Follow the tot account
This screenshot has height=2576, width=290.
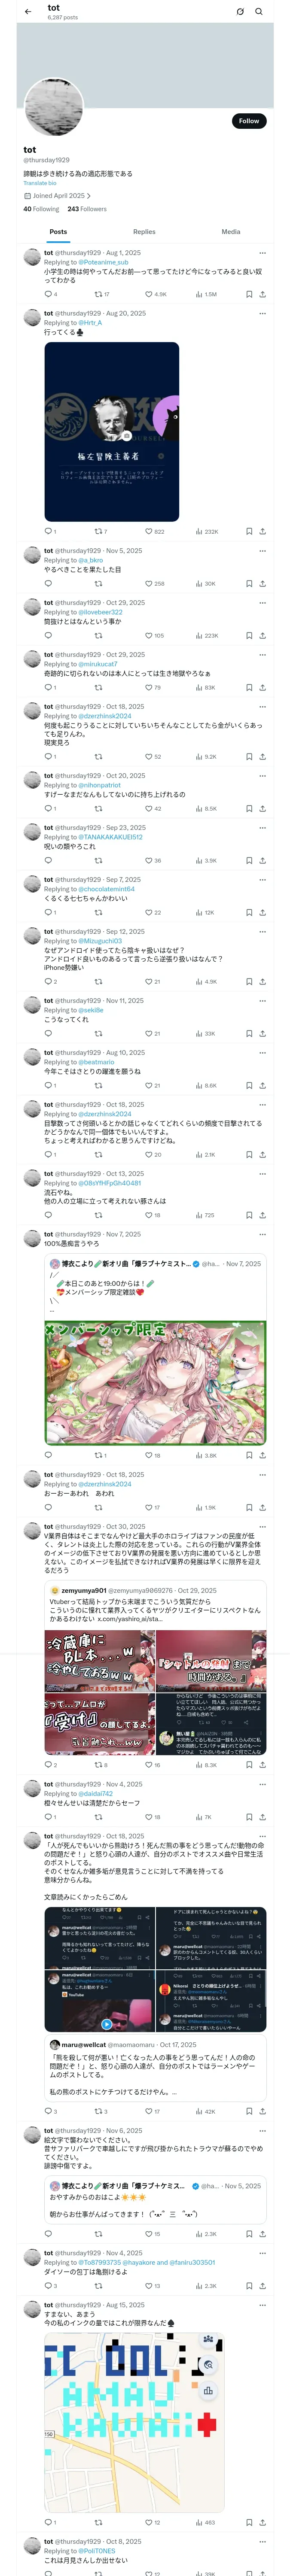pos(249,120)
